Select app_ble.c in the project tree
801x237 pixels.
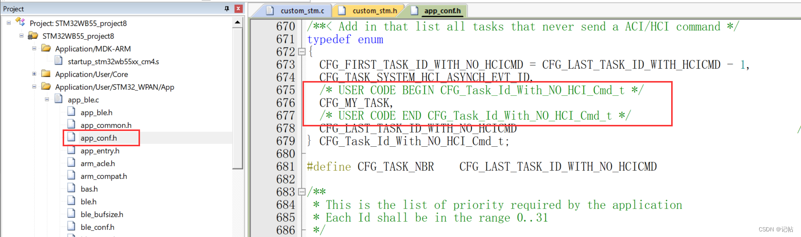click(x=84, y=100)
